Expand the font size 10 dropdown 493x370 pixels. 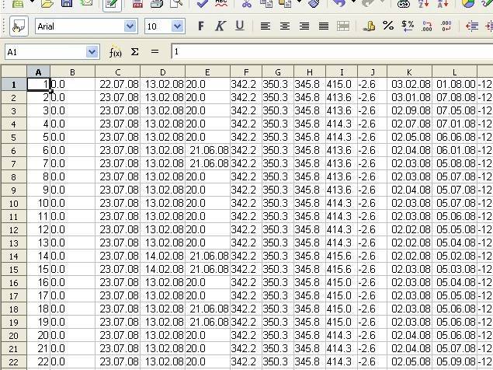177,26
